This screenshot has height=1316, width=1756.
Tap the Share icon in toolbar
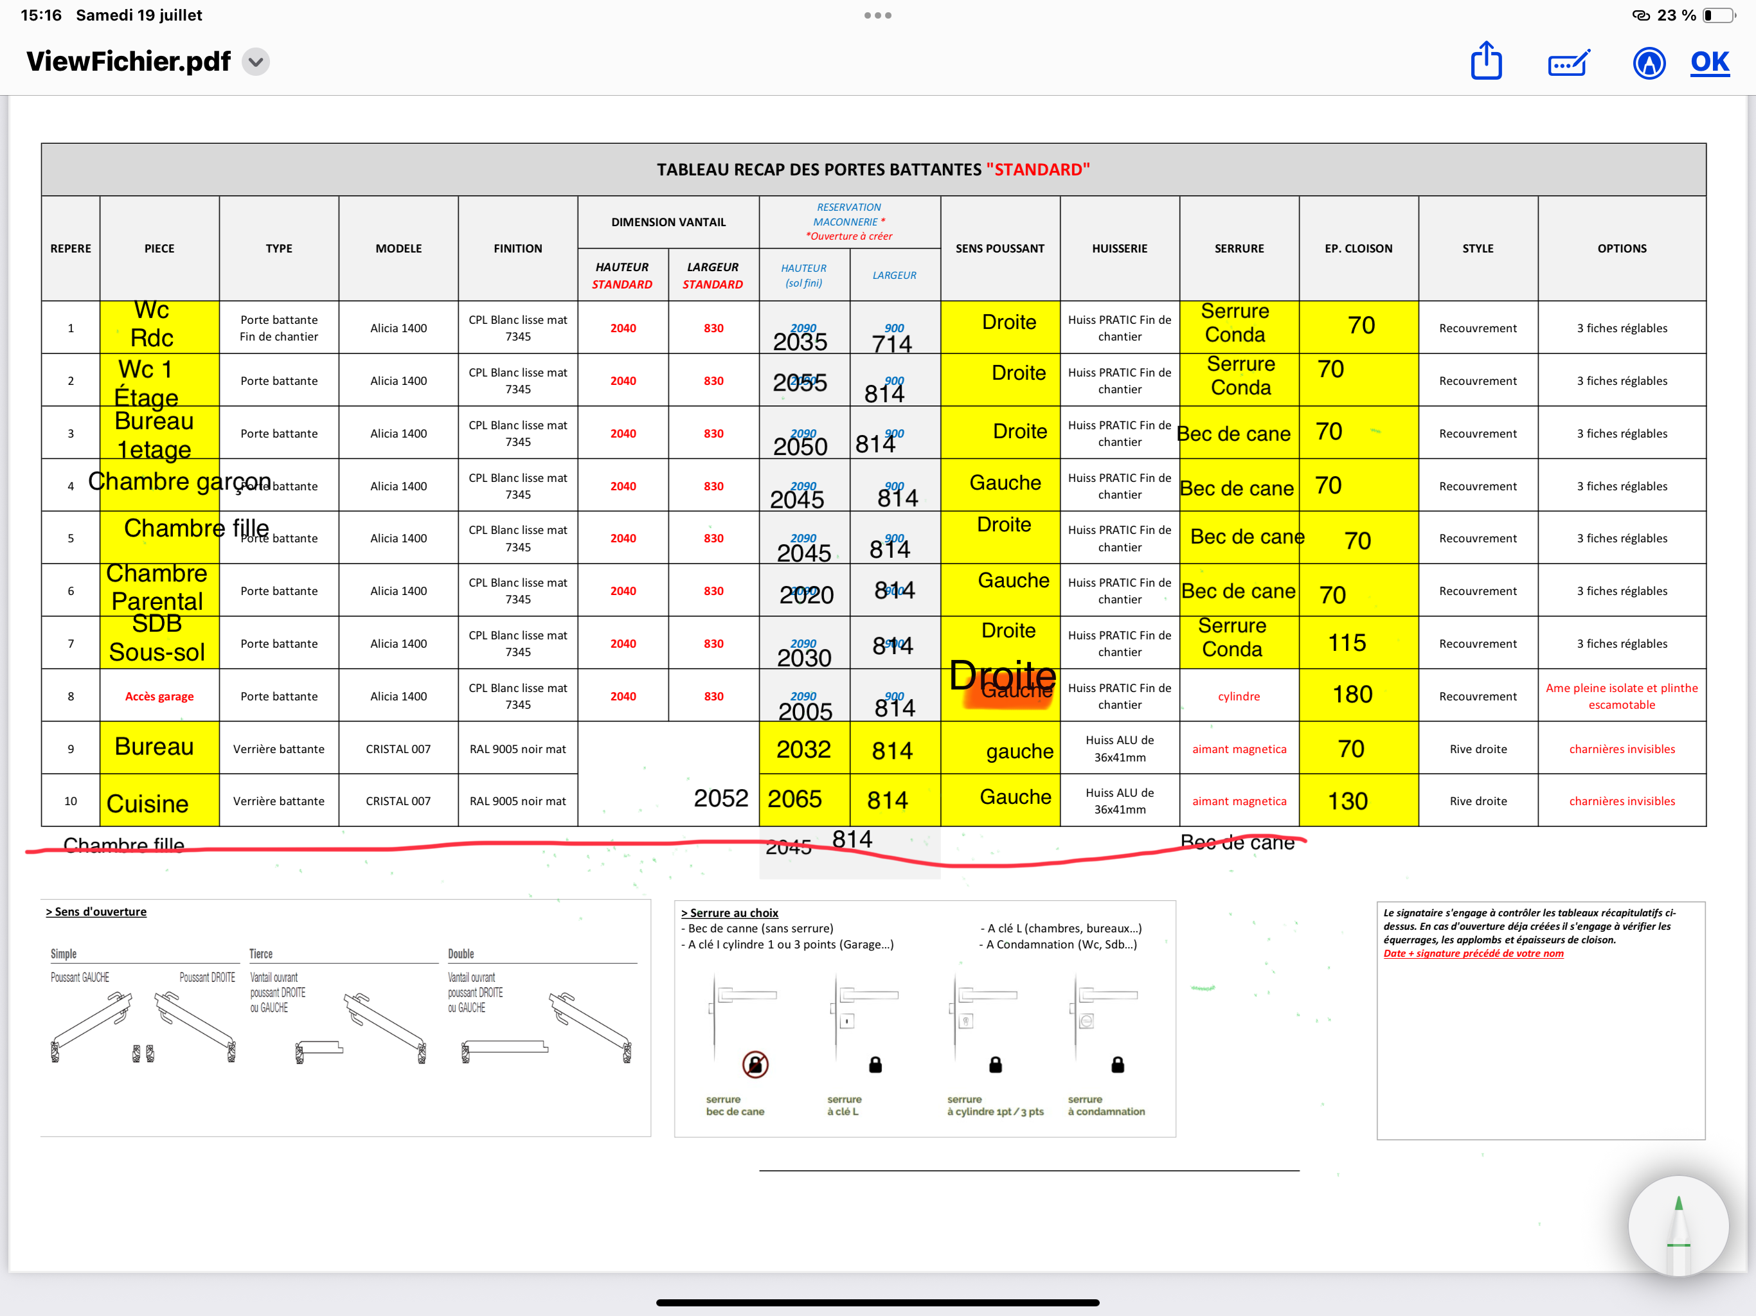pos(1486,61)
